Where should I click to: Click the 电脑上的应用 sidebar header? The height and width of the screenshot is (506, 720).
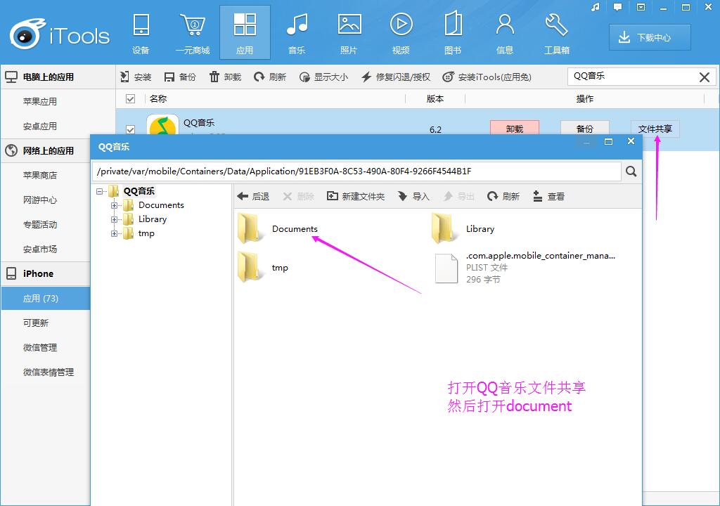pos(58,77)
